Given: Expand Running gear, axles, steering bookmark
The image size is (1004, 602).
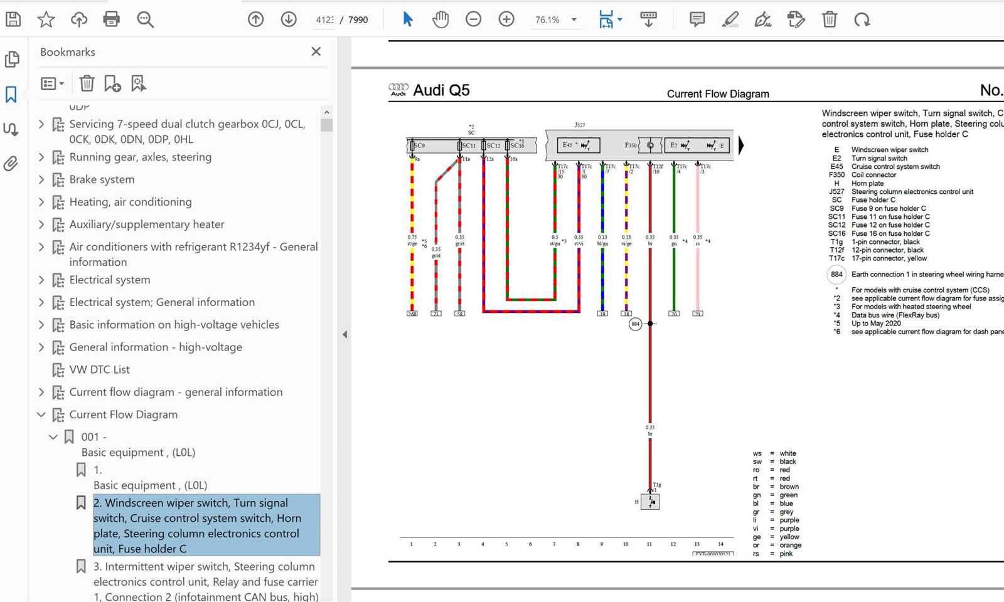Looking at the screenshot, I should 41,157.
